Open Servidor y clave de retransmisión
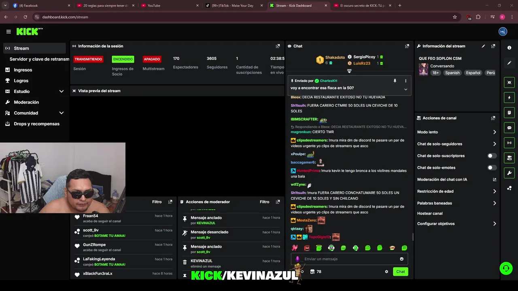Image resolution: width=518 pixels, height=291 pixels. click(x=39, y=59)
